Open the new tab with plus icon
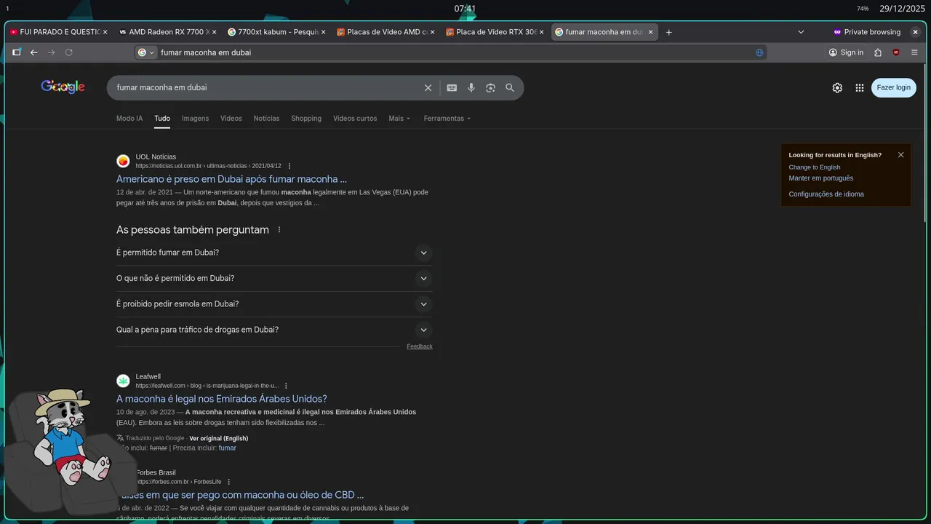This screenshot has width=931, height=524. pyautogui.click(x=669, y=32)
